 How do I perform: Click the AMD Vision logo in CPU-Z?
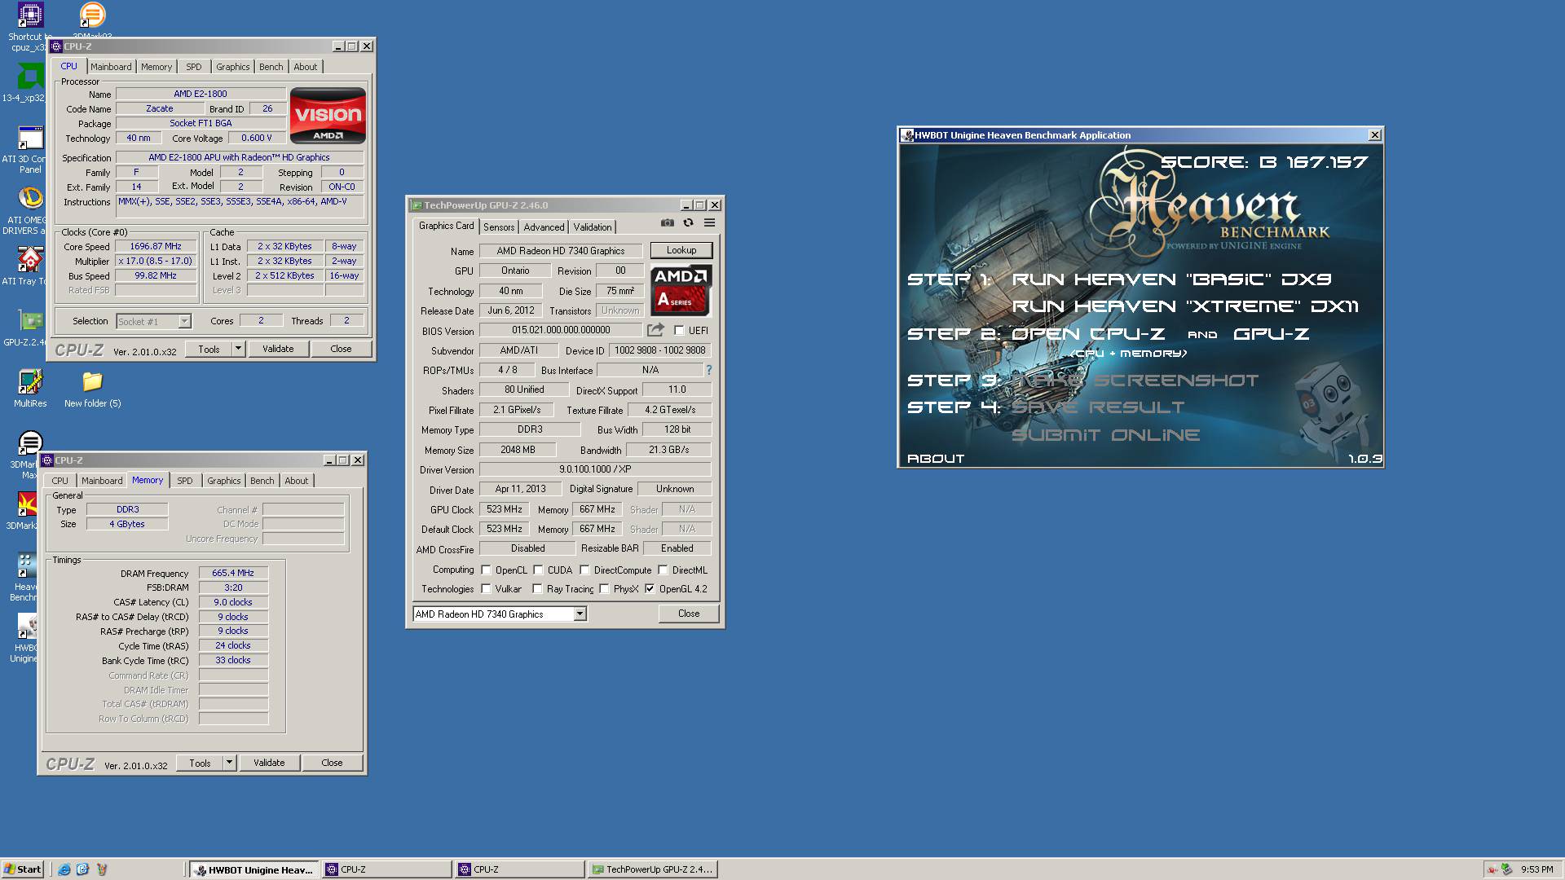328,116
